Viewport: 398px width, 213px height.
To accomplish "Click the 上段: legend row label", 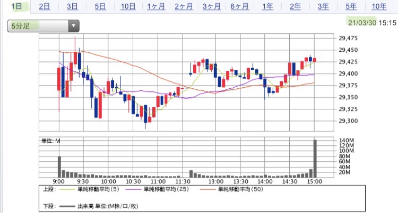I will tap(49, 189).
